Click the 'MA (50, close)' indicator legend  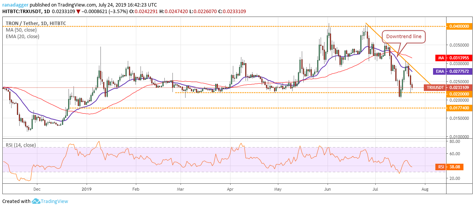point(22,30)
